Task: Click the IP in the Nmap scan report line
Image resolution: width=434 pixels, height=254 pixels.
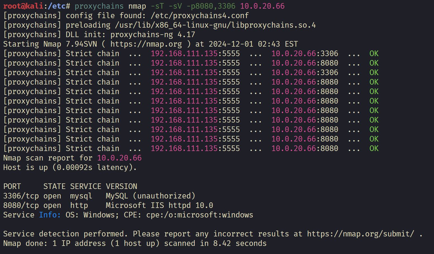Action: [119, 158]
